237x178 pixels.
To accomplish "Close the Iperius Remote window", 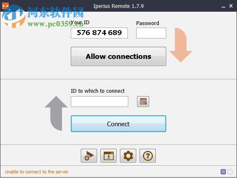I will pos(231,6).
